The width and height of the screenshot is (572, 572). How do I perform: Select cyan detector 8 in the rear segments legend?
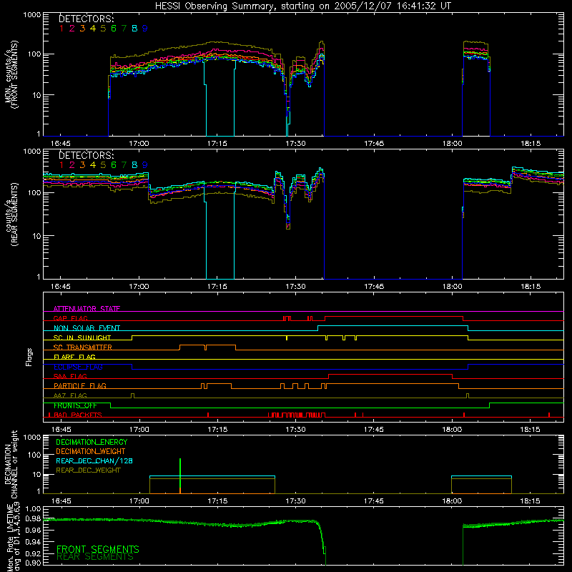pos(134,165)
